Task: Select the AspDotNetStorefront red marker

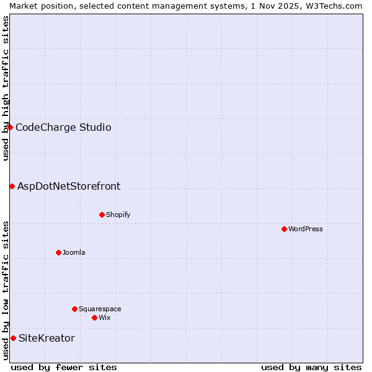Action: (12, 186)
